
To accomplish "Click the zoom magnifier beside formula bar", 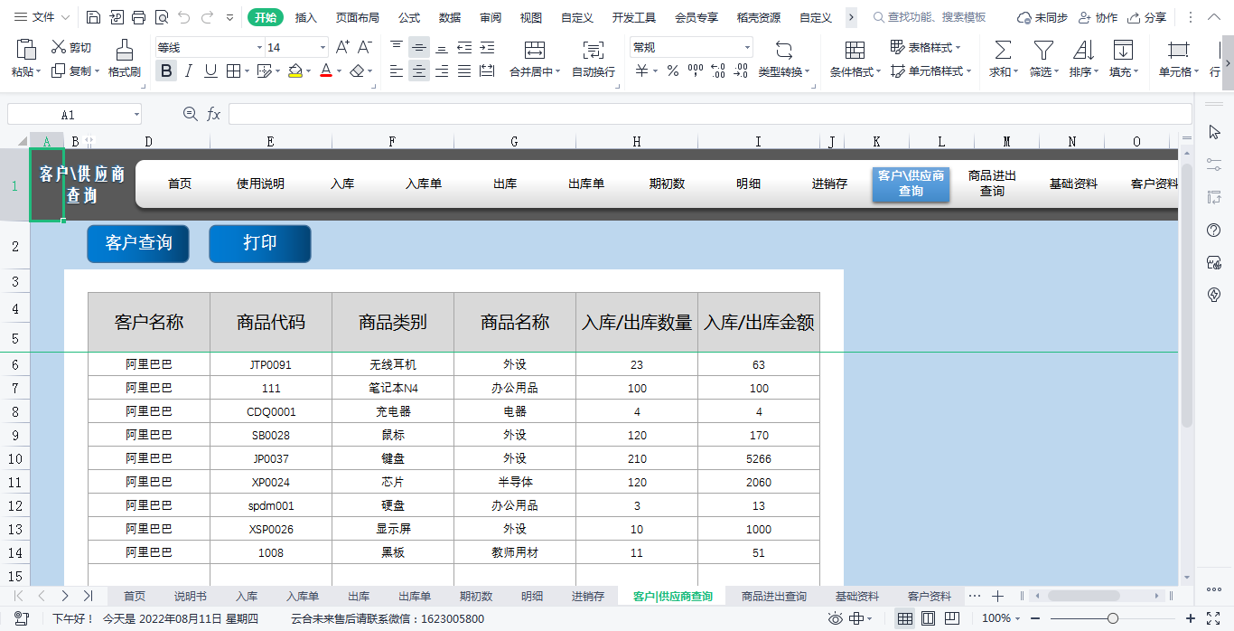I will [190, 114].
